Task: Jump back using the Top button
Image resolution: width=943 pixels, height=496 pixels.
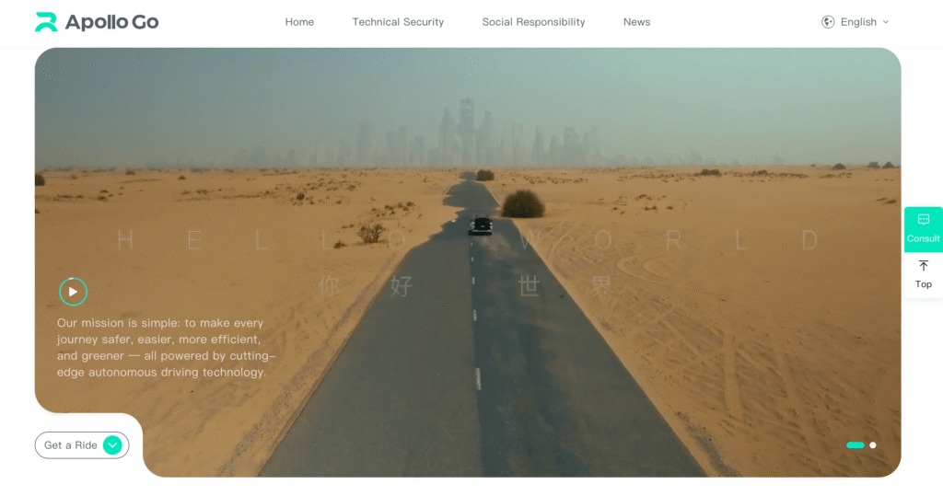Action: coord(923,275)
